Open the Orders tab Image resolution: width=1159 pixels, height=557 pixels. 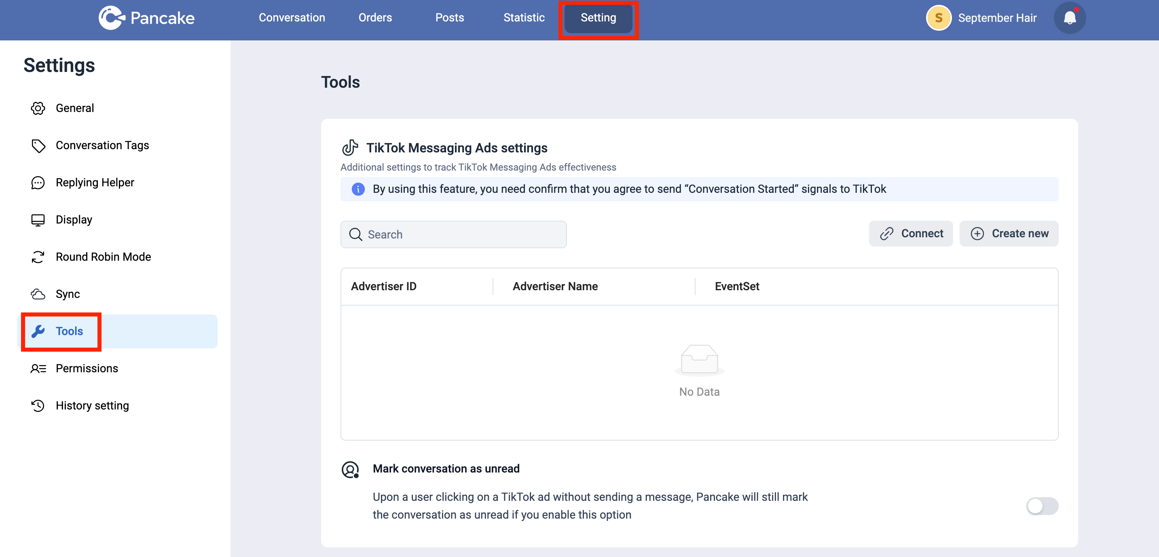pos(375,17)
